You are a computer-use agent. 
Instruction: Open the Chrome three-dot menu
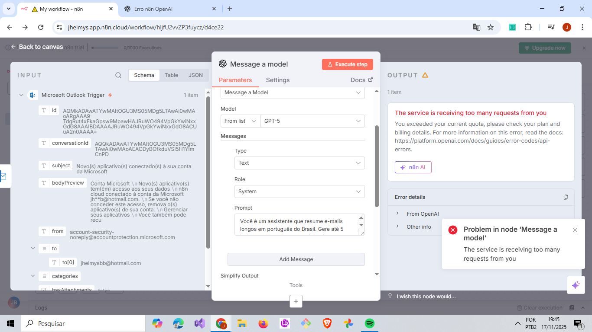point(582,27)
